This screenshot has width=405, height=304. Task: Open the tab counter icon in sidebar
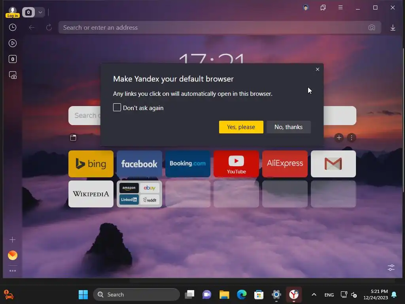coord(12,59)
